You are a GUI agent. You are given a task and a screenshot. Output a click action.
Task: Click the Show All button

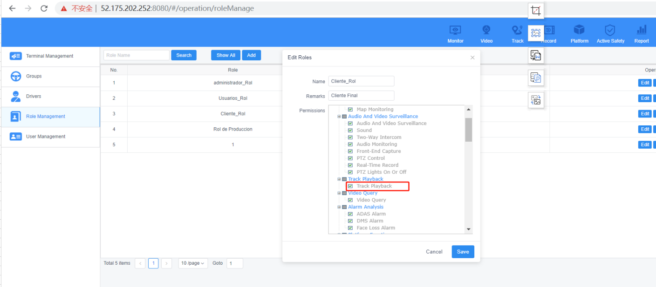(225, 55)
